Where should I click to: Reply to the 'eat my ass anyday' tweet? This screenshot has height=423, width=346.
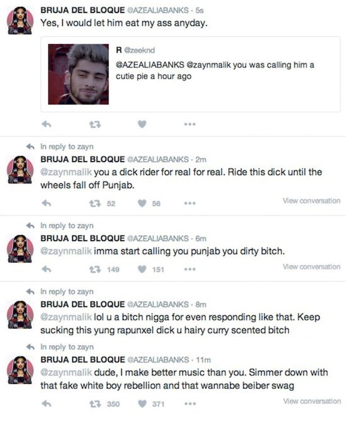click(x=47, y=124)
